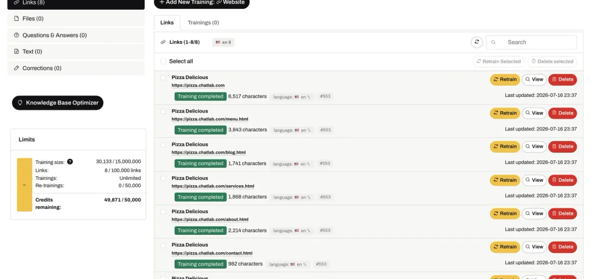Check the box for the menu.html link
Viewport: 591px width, 279px height.
click(x=164, y=111)
